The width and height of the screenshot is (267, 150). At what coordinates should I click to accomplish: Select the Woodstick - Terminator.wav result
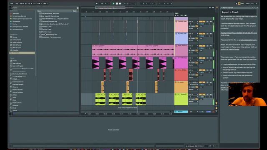coord(51,37)
